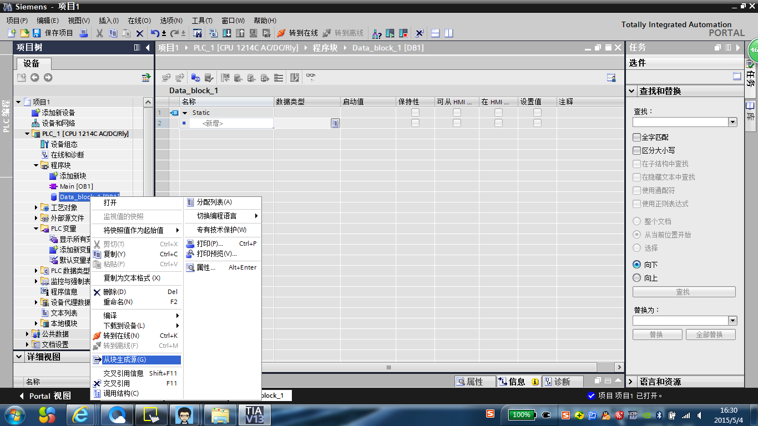The width and height of the screenshot is (758, 426).
Task: Click the open project toolbar icon
Action: coord(24,33)
